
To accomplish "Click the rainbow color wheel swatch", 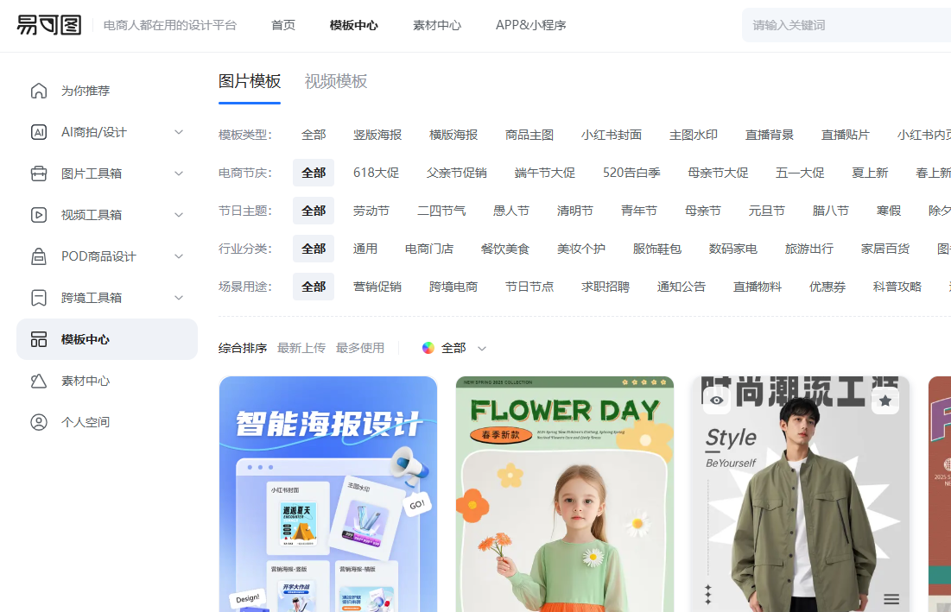I will pos(428,348).
